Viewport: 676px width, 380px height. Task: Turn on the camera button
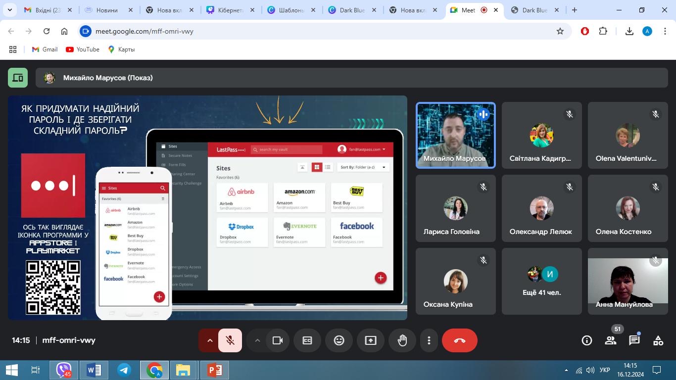point(278,340)
